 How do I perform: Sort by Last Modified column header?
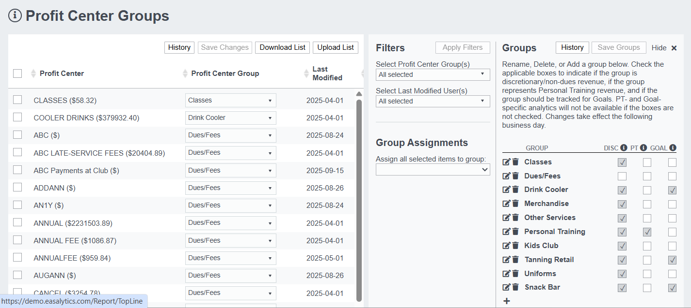point(327,73)
